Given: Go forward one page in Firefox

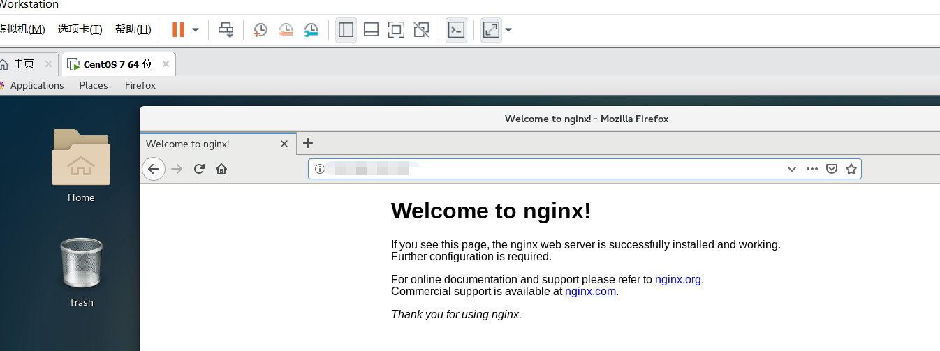Looking at the screenshot, I should tap(177, 169).
